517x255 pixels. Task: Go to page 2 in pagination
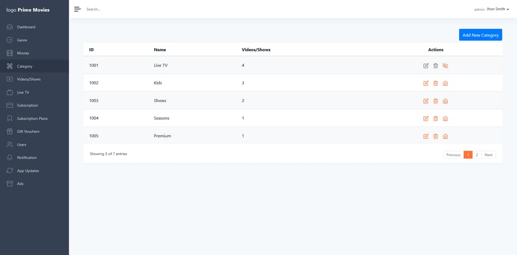[477, 155]
